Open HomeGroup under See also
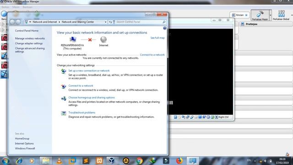293x165 pixels. coord(22,138)
